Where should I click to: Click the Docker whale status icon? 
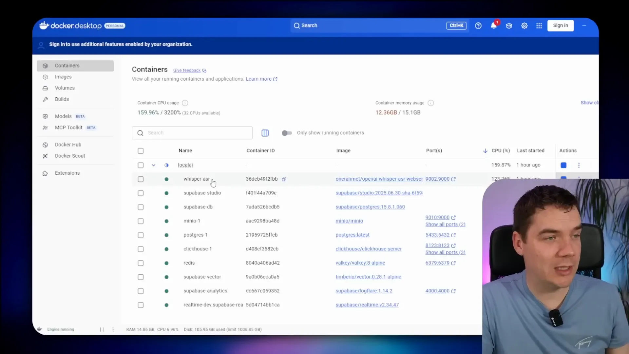pos(40,329)
